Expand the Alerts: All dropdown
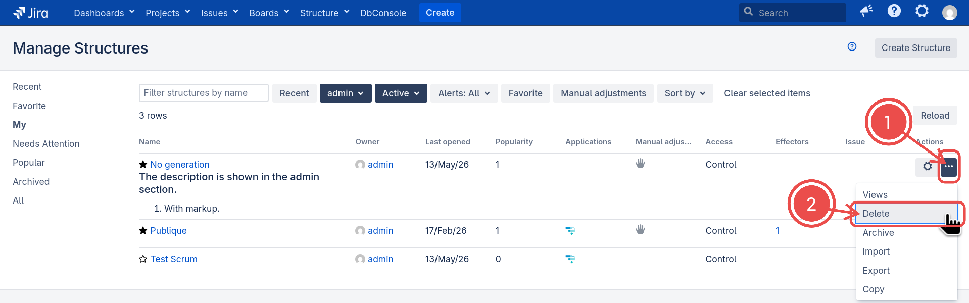Screen dimensions: 969x303 (464, 93)
